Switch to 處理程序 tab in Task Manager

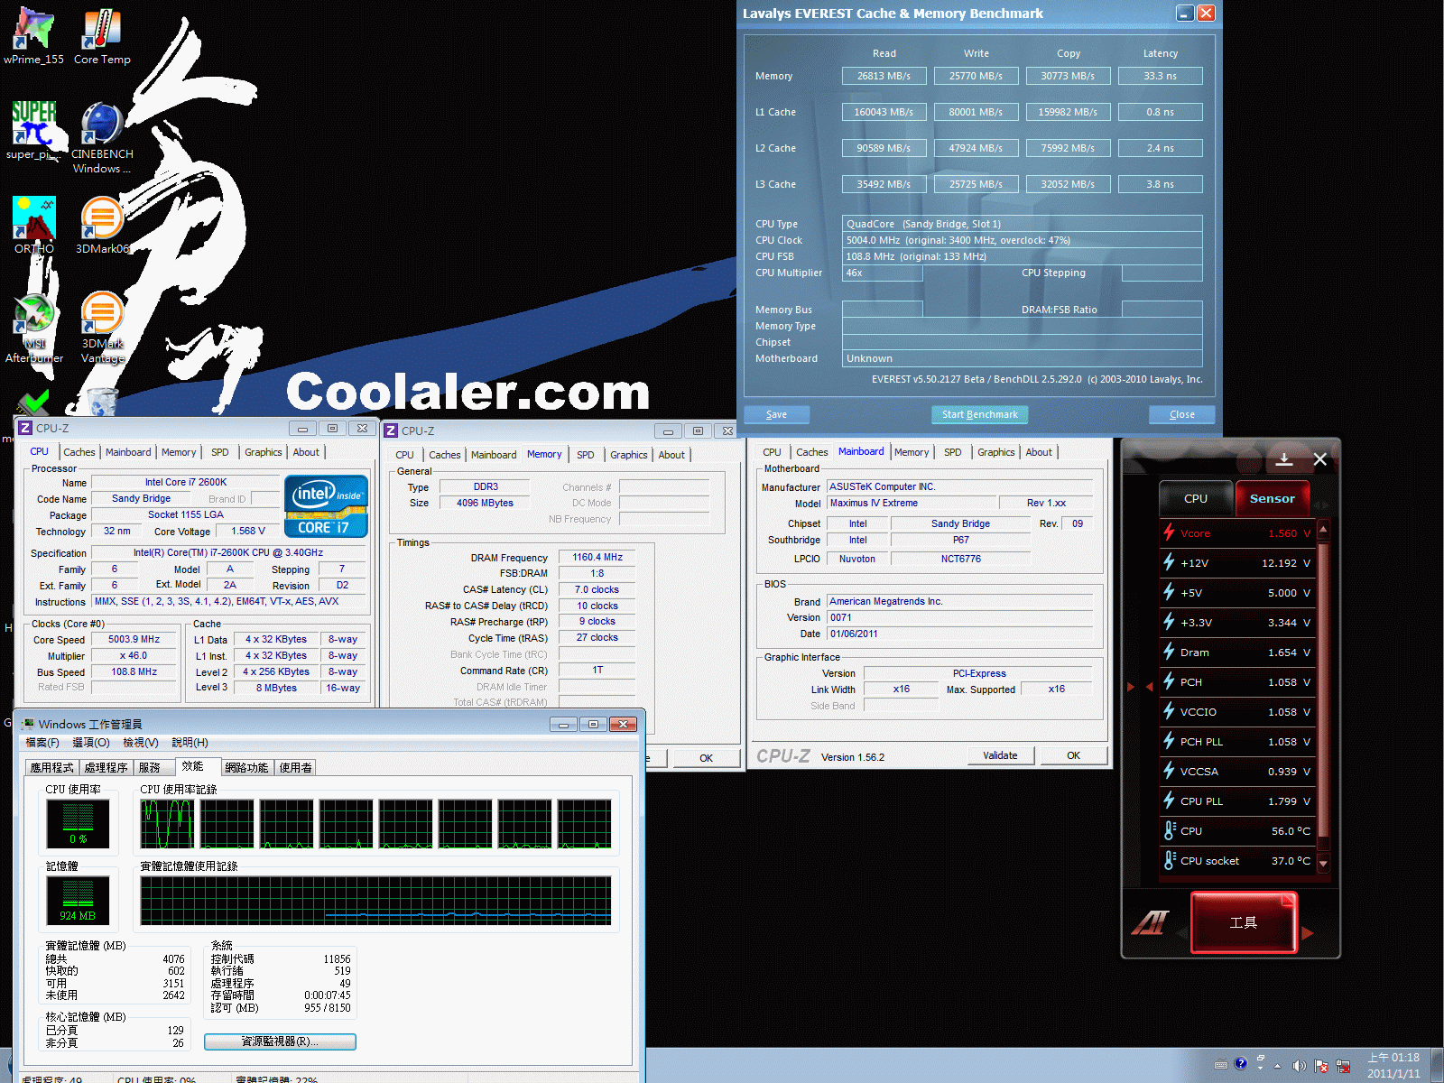(x=106, y=767)
